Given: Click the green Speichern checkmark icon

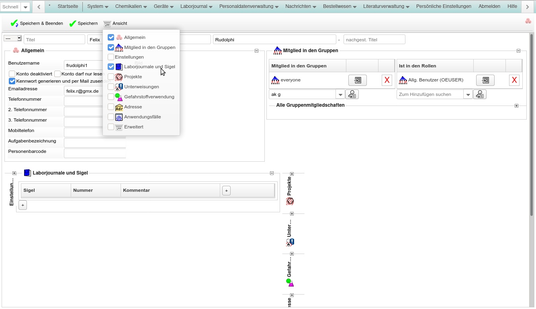Looking at the screenshot, I should [73, 24].
